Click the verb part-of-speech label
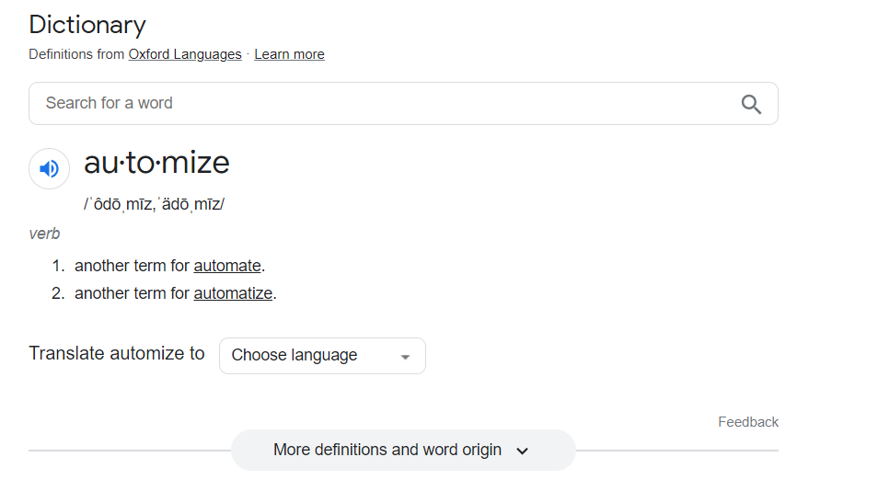 coord(44,234)
